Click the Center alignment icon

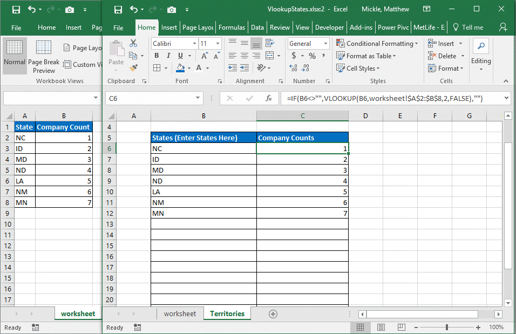(x=245, y=56)
